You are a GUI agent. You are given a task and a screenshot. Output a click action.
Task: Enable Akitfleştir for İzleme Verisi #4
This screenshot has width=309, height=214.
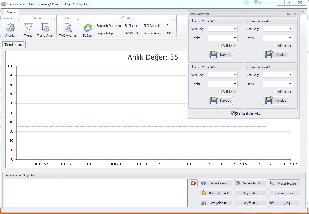(x=275, y=91)
